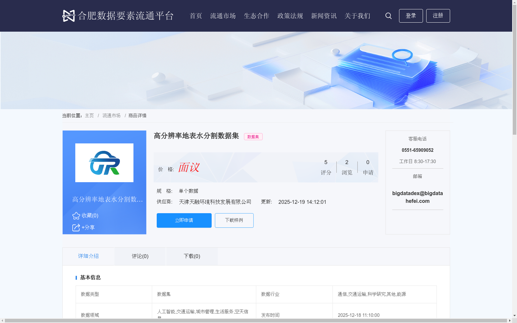Click the horizontal scrollbar right arrow
This screenshot has height=323, width=517.
(x=510, y=321)
